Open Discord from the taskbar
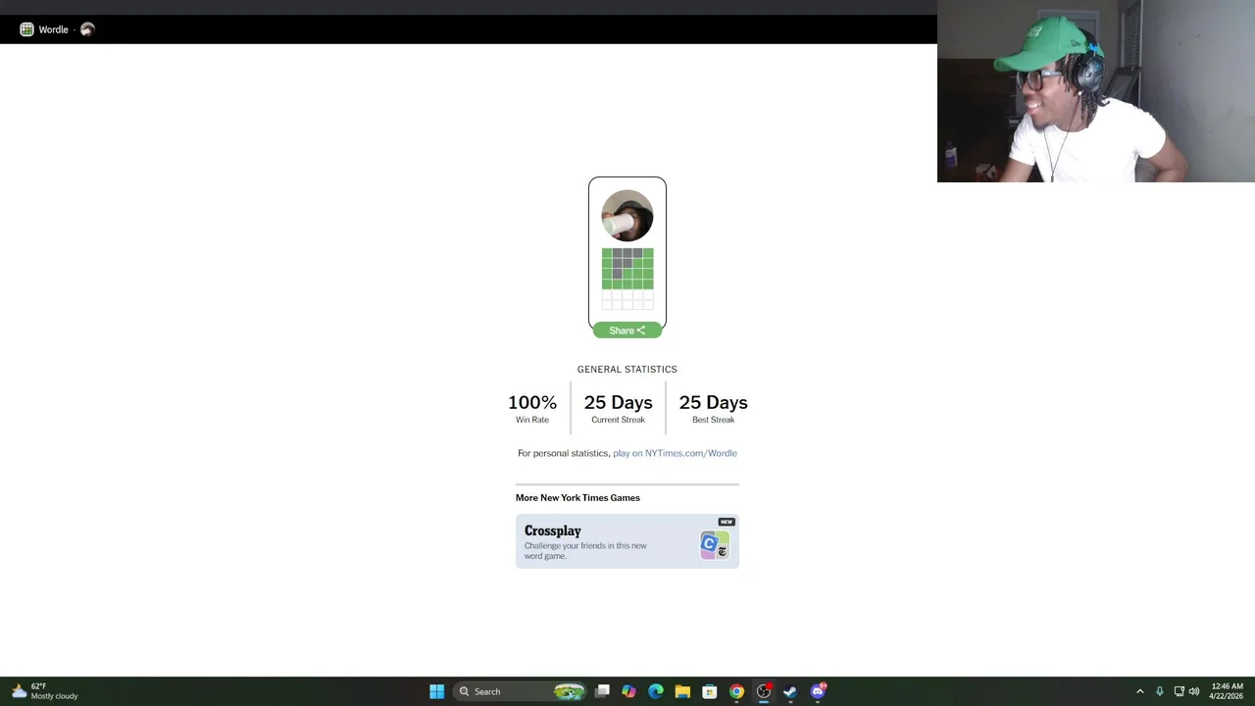The width and height of the screenshot is (1255, 706). pos(818,691)
